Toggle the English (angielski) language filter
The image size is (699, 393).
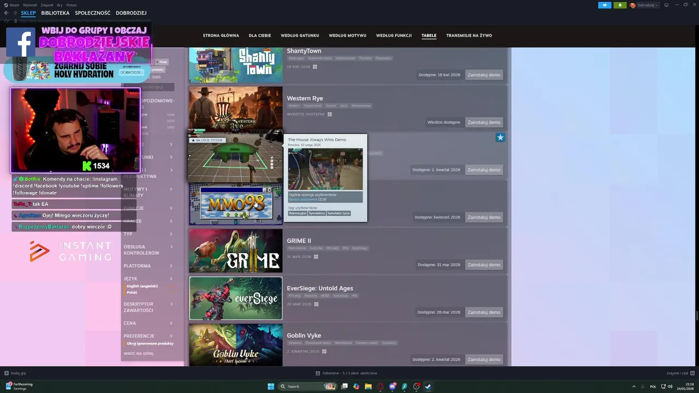143,287
